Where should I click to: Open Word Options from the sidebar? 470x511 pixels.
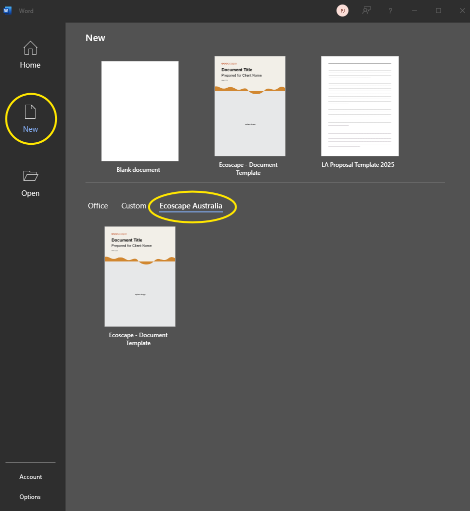[30, 496]
